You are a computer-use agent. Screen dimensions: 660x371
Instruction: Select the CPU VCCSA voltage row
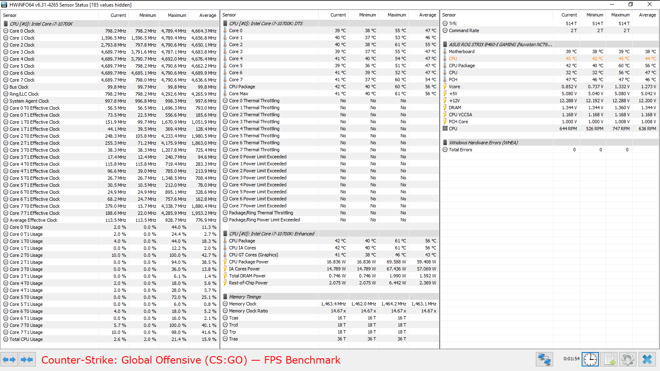(549, 115)
